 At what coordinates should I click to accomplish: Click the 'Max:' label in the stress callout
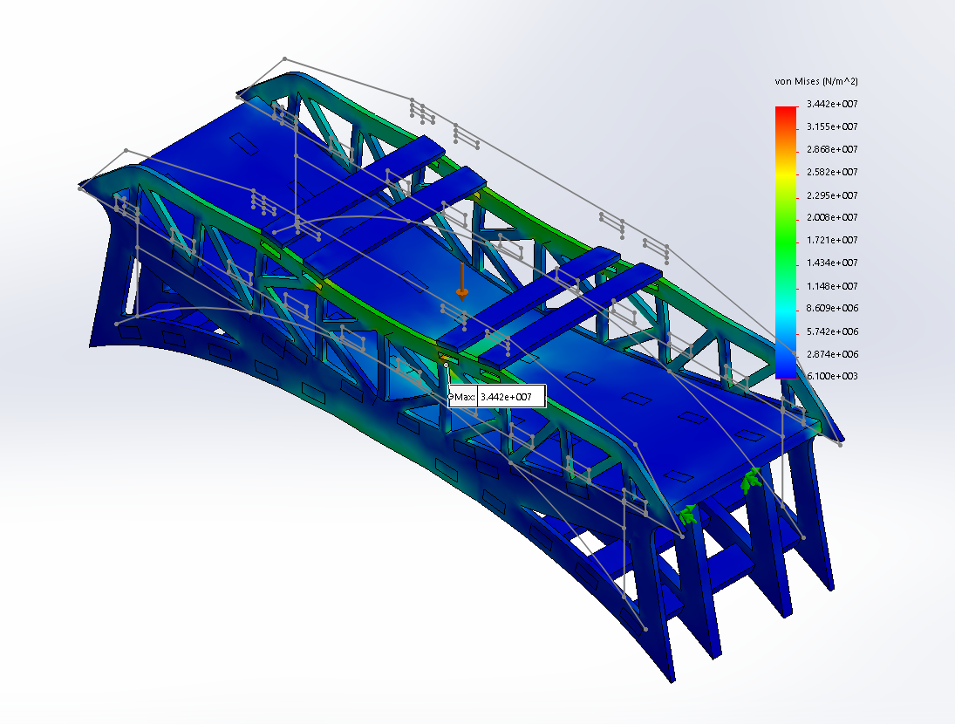[x=464, y=397]
